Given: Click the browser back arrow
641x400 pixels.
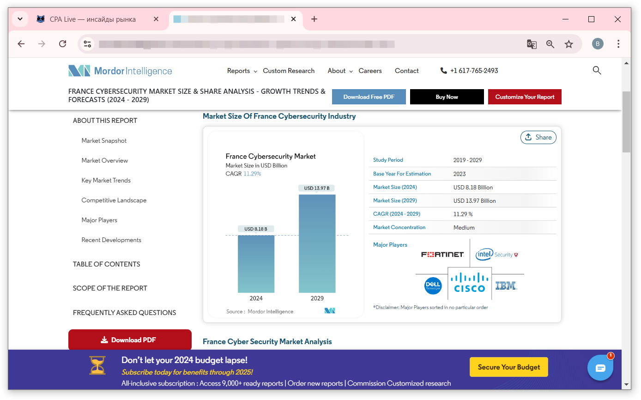Looking at the screenshot, I should click(21, 44).
